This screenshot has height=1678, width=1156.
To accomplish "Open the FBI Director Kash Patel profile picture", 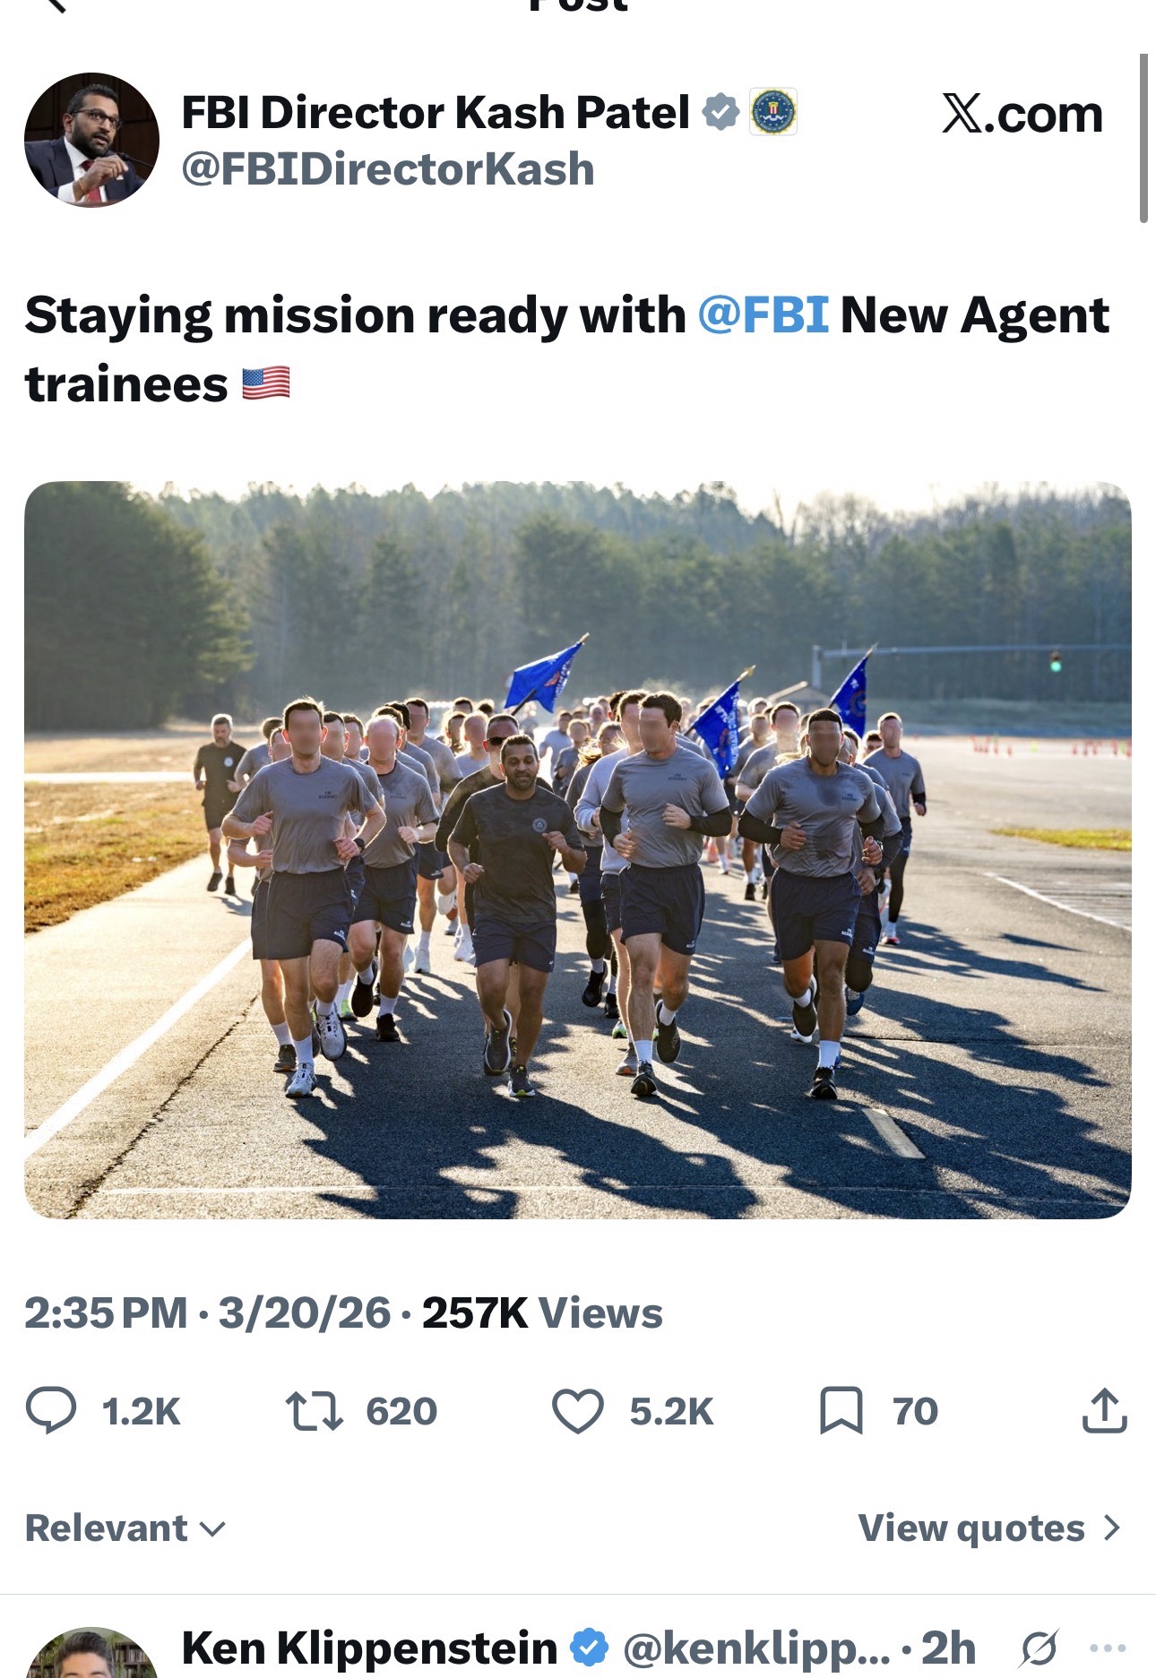I will tap(91, 140).
